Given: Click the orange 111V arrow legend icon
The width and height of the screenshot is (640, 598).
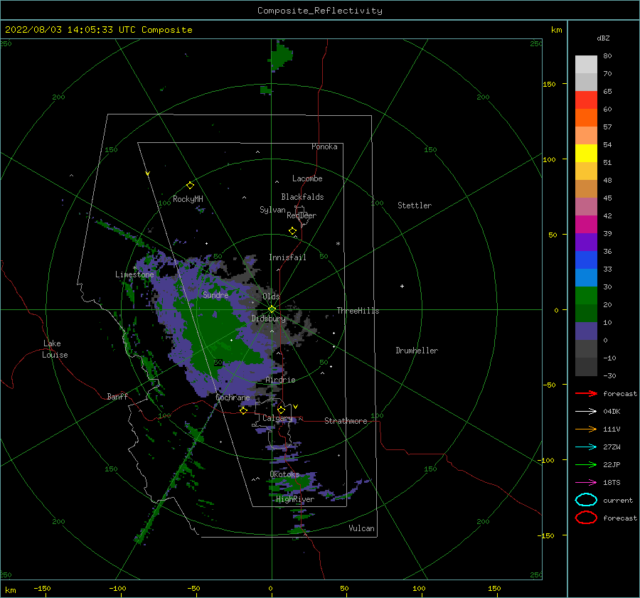Looking at the screenshot, I should (x=586, y=429).
